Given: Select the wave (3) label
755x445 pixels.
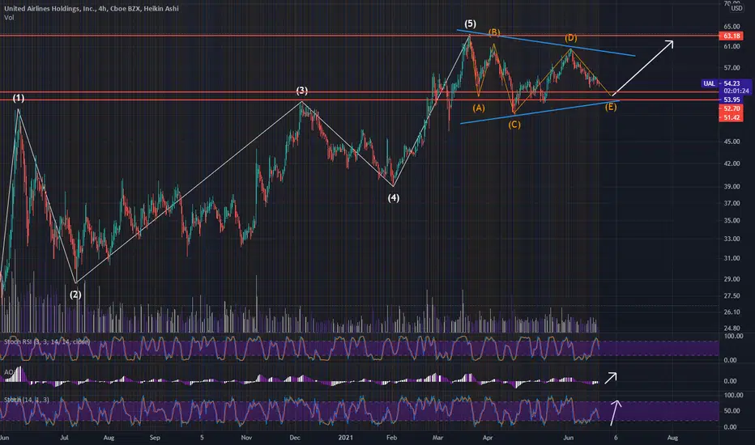Looking at the screenshot, I should pos(302,91).
